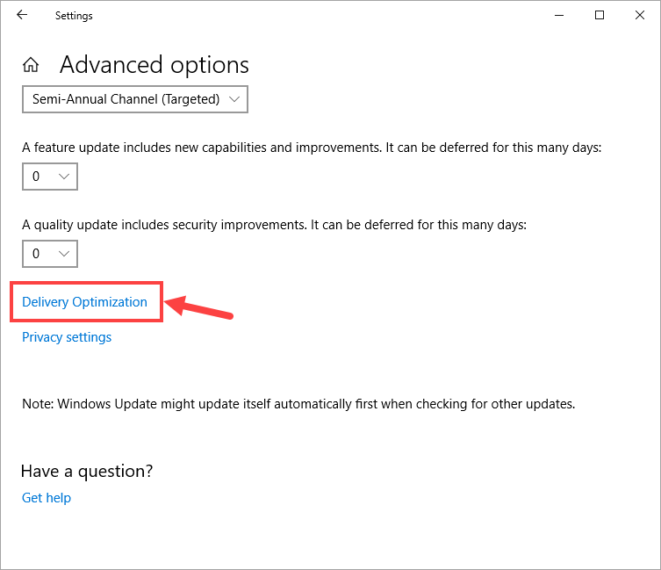
Task: Go to Settings home via house icon
Action: point(31,65)
